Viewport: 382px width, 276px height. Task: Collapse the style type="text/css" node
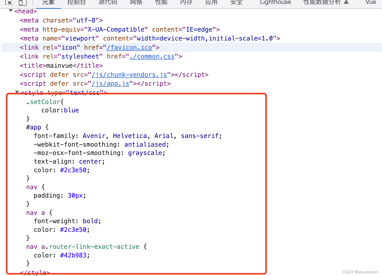point(17,92)
